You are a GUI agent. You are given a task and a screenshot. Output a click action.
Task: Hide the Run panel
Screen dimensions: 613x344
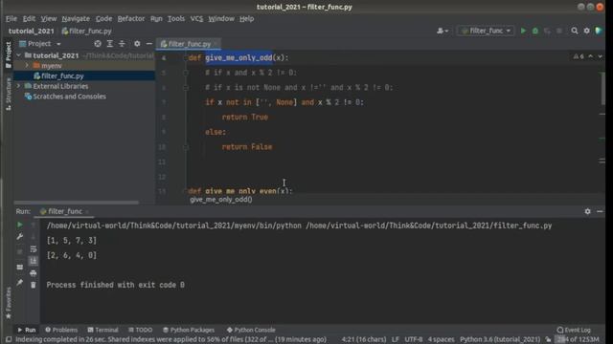[x=600, y=211]
